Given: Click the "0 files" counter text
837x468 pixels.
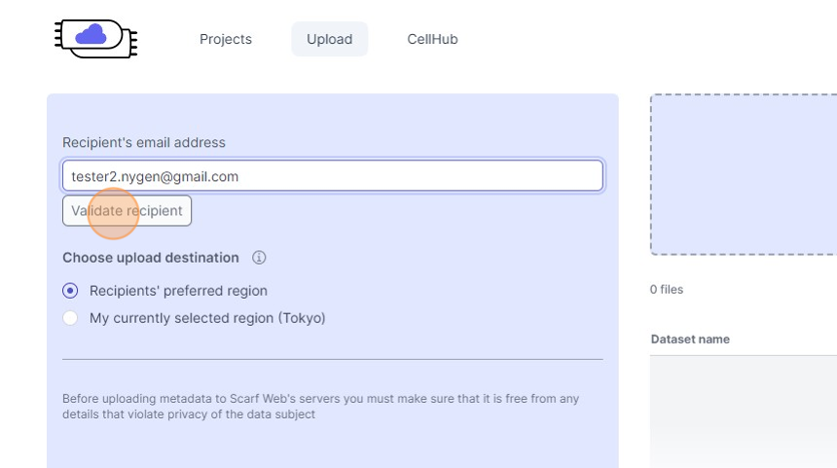Looking at the screenshot, I should 667,290.
